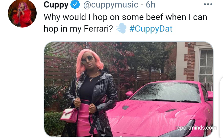
Task: Click the reportminds.com watermark on the photo
Action: pos(196,128)
